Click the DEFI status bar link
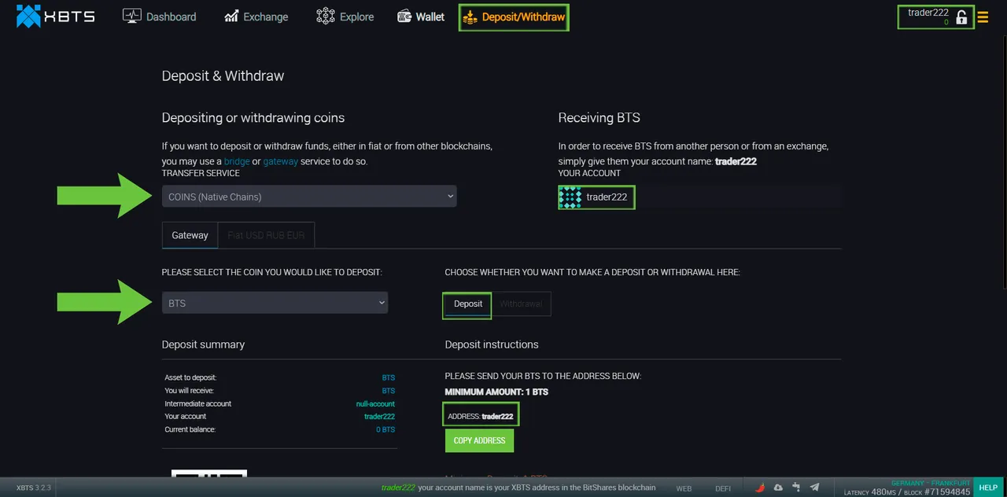The image size is (1007, 497). point(723,488)
